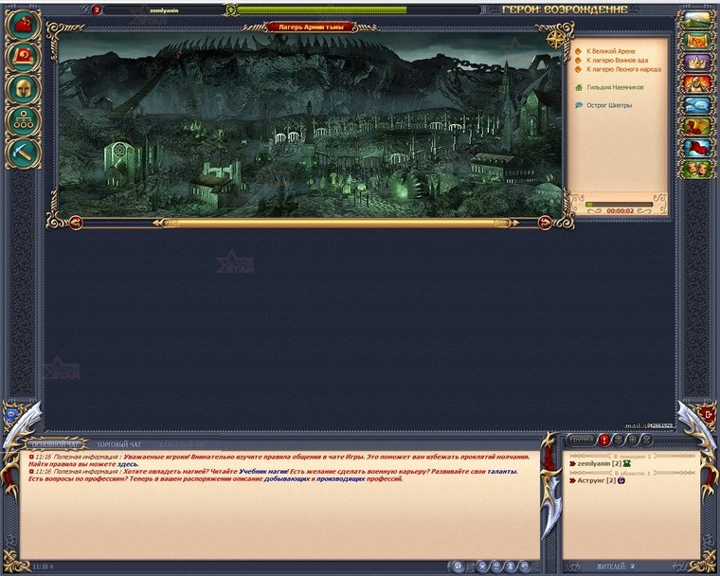Click the speech bubbles chat icon
Image resolution: width=720 pixels, height=576 pixels.
[697, 105]
